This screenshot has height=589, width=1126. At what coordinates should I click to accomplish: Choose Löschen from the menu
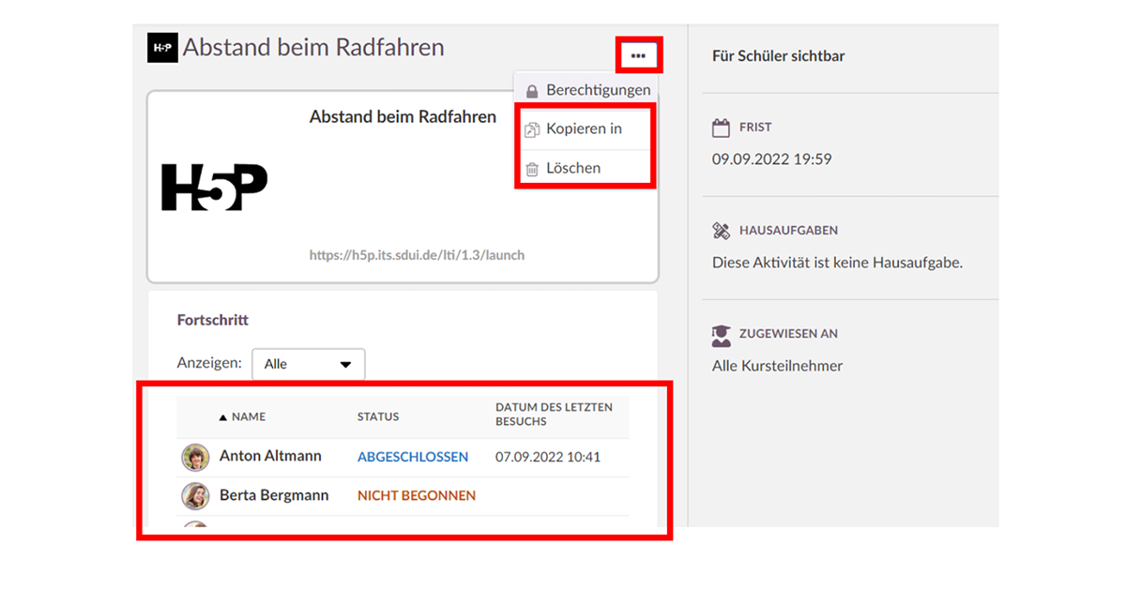click(x=573, y=169)
